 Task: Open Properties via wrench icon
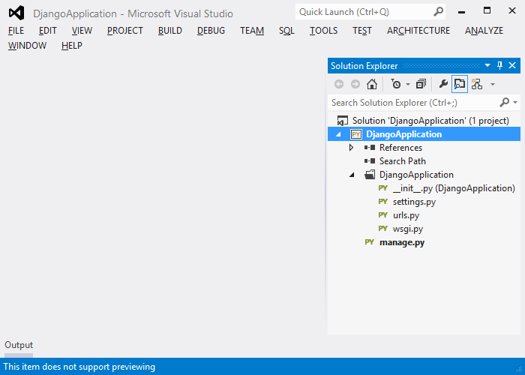click(x=443, y=84)
